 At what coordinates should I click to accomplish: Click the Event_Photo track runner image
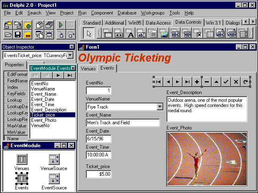[x=206, y=158]
